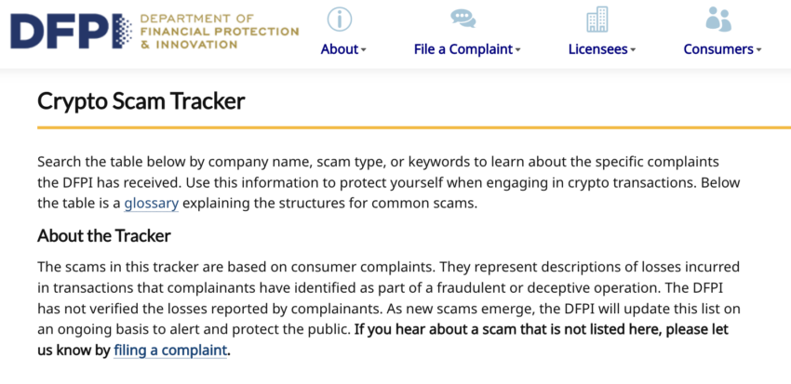Click the yellow divider line under the title

[x=413, y=127]
